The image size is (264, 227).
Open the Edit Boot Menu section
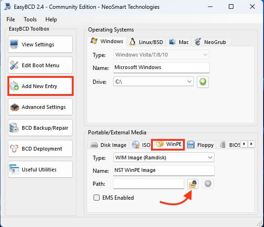click(x=40, y=65)
